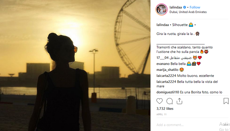Viewport: 230px width, 131px height.
Task: Save post with bookmark icon
Action: tap(226, 101)
